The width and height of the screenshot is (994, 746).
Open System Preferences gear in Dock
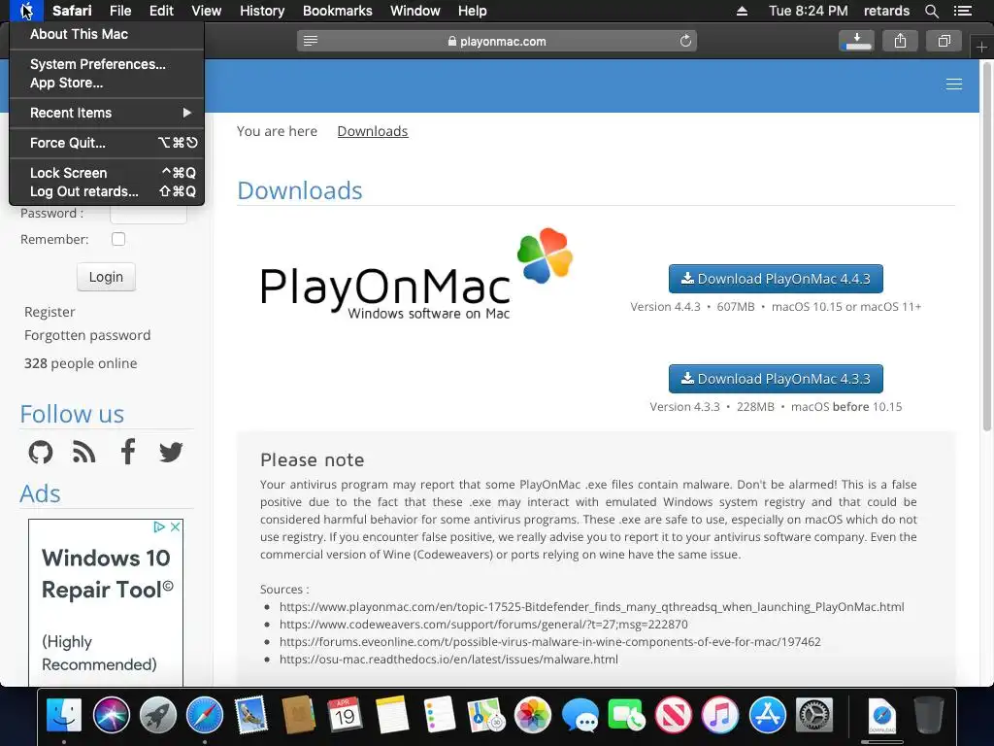[x=814, y=715]
